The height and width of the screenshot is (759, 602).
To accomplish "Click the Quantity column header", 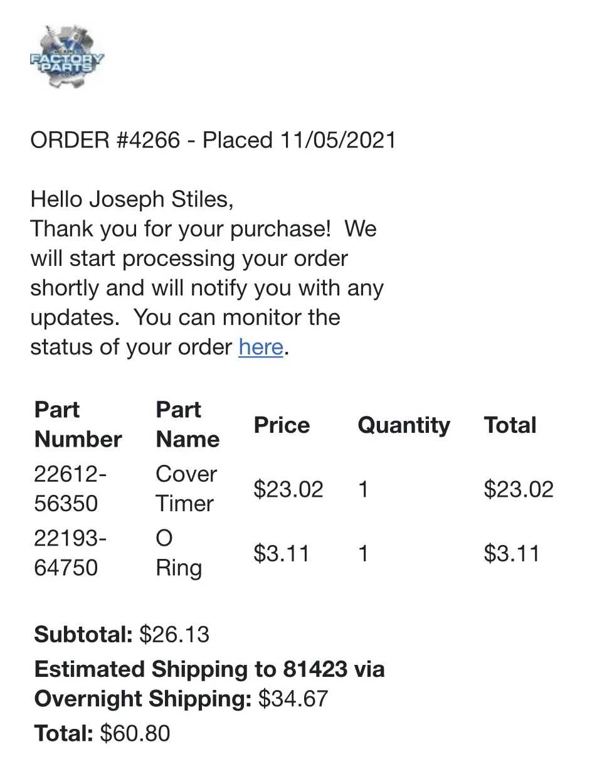I will 404,425.
